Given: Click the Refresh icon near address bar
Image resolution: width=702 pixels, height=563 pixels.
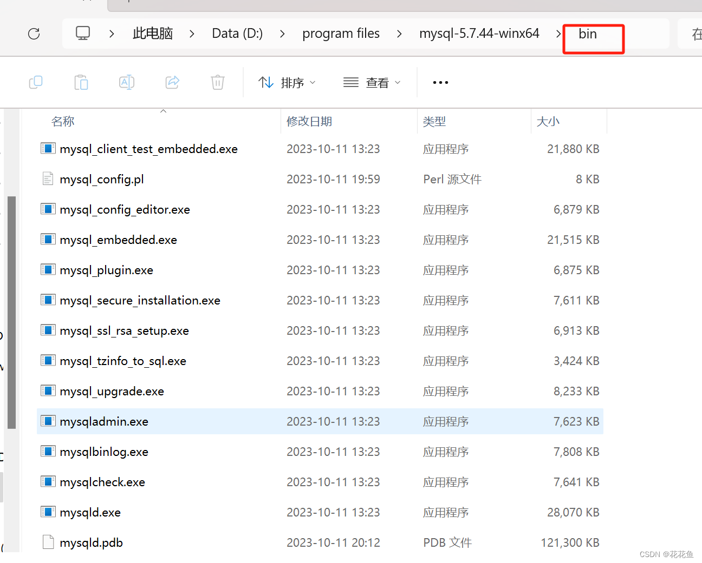Looking at the screenshot, I should click(x=34, y=33).
